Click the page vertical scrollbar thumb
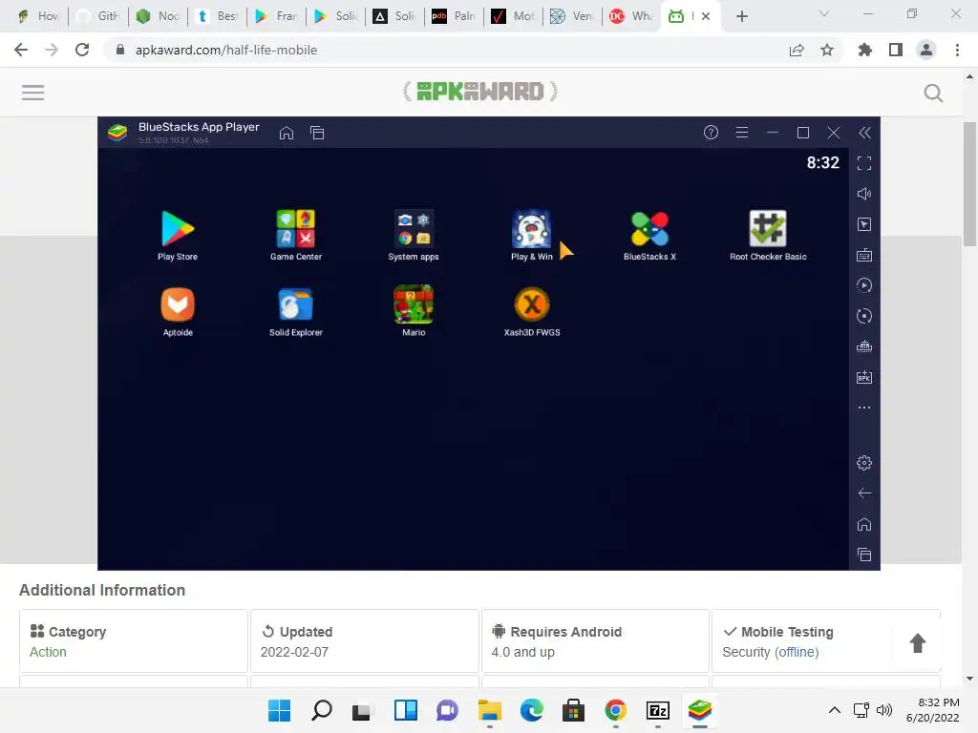 pyautogui.click(x=968, y=183)
